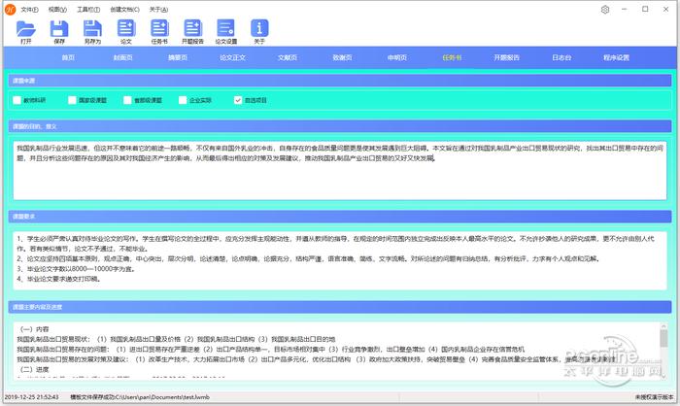The image size is (680, 406).
Task: Switch to the 文献页 tab
Action: pyautogui.click(x=288, y=57)
